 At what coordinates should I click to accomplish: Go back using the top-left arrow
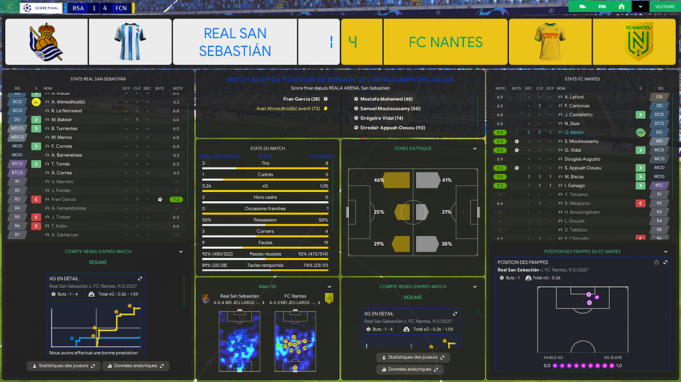(x=10, y=7)
